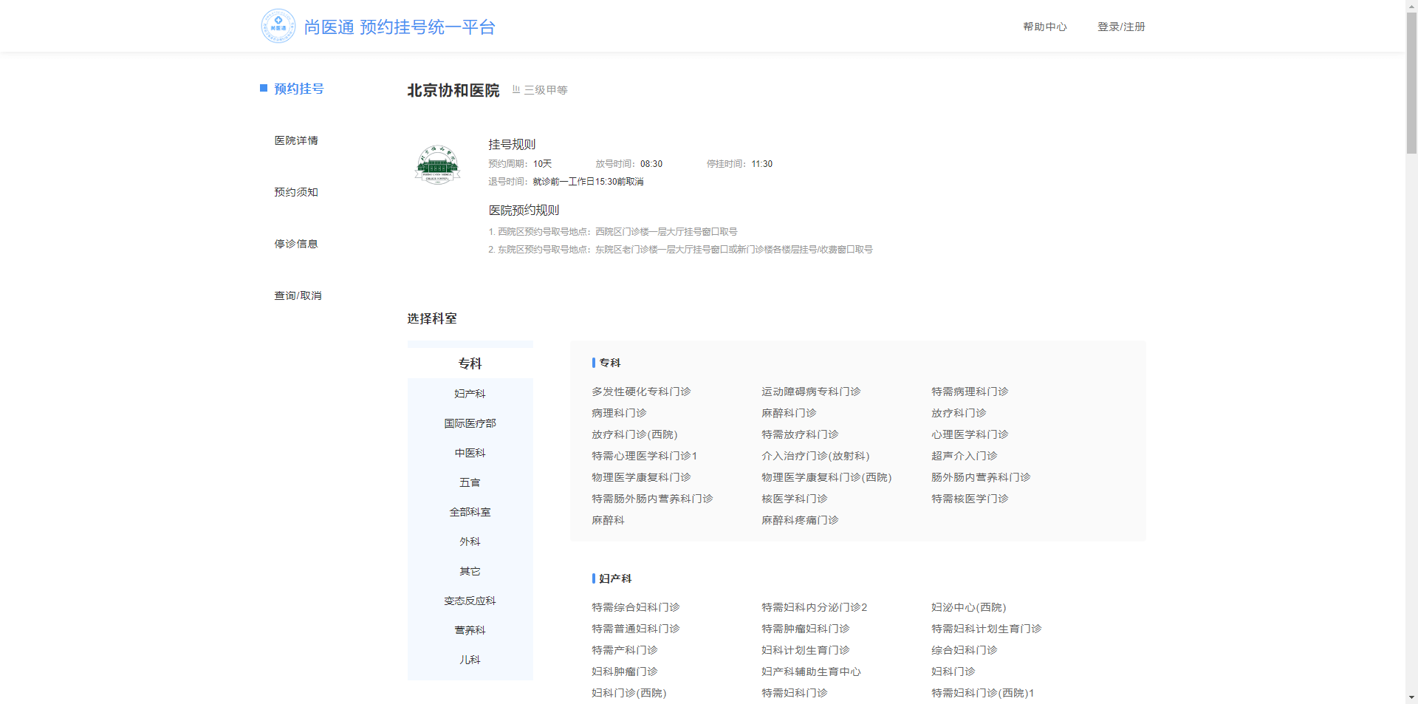Open 心理医学科门诊

pyautogui.click(x=970, y=434)
